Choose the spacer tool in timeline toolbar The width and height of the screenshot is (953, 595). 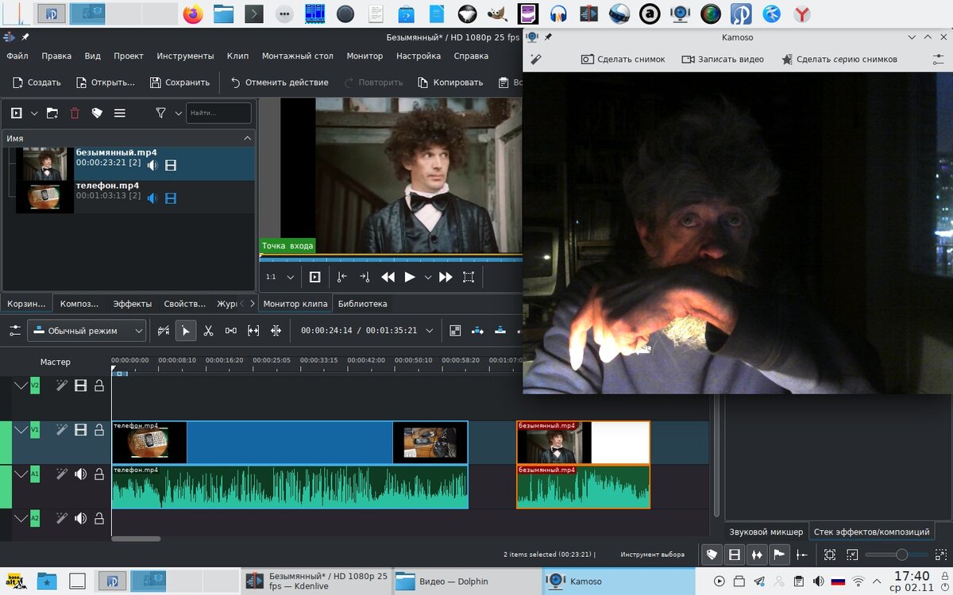(x=231, y=331)
